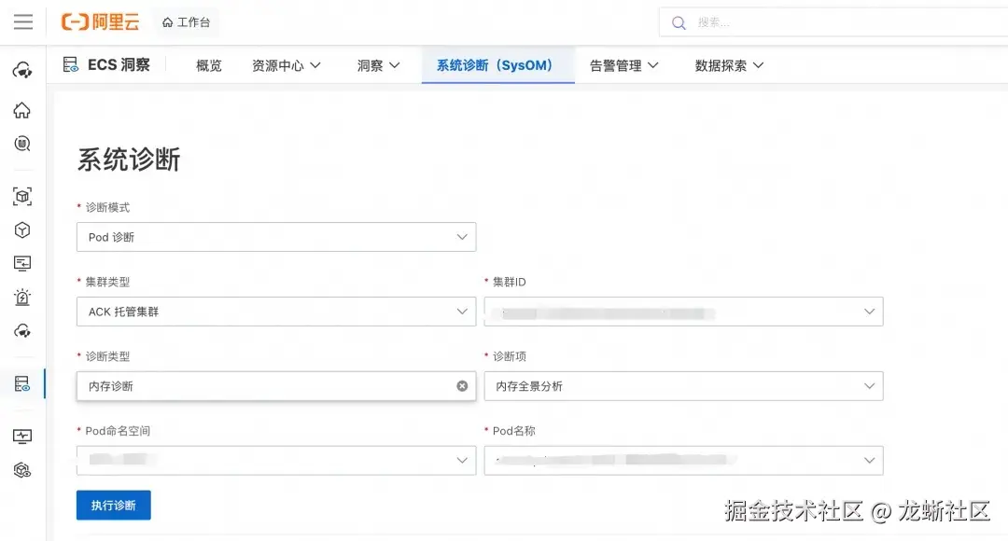This screenshot has height=541, width=1008.
Task: Click the search magnifier icon
Action: 679,23
